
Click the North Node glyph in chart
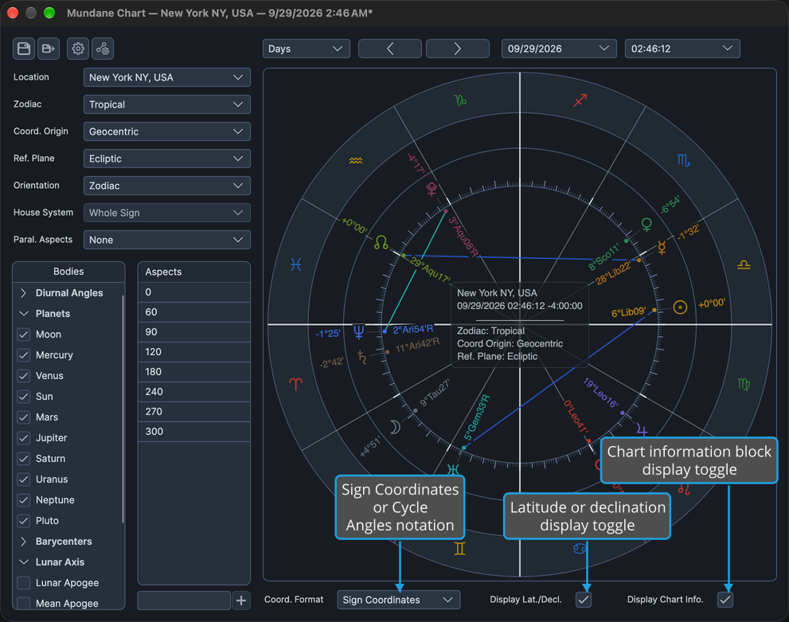(x=381, y=243)
